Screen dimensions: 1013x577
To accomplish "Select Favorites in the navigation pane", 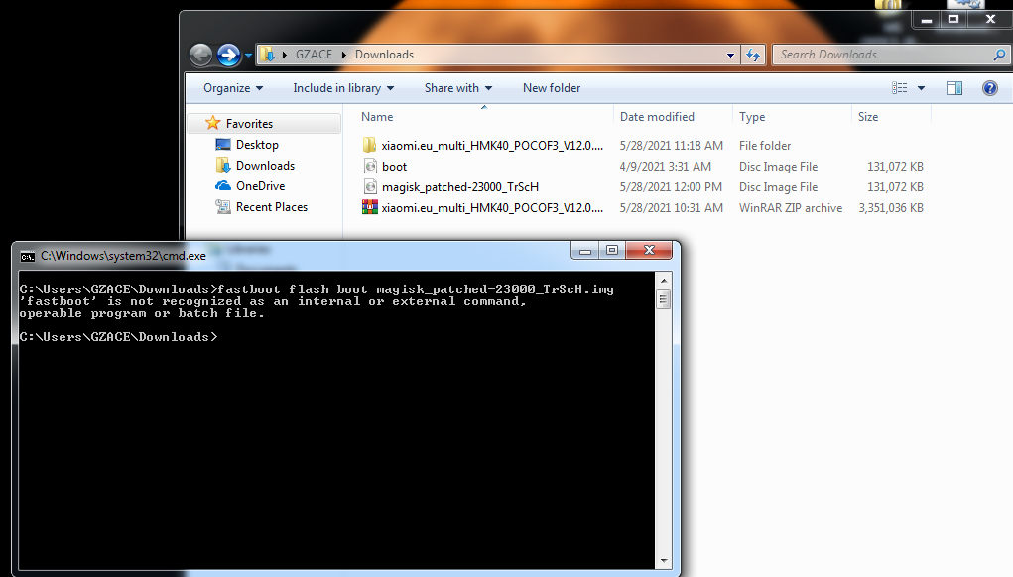I will coord(249,123).
